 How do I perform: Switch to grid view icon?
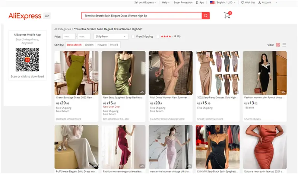pyautogui.click(x=278, y=45)
